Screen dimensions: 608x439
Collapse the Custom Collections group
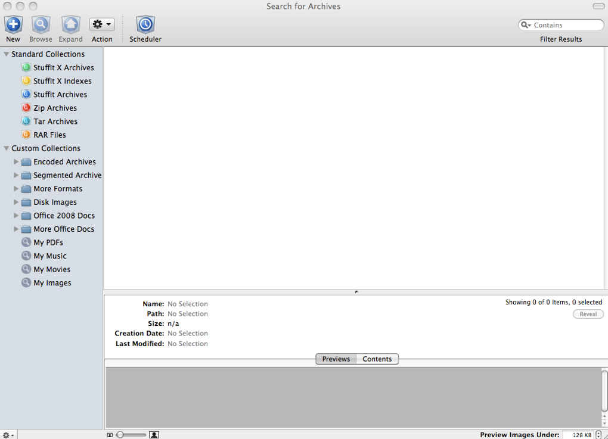pos(7,148)
